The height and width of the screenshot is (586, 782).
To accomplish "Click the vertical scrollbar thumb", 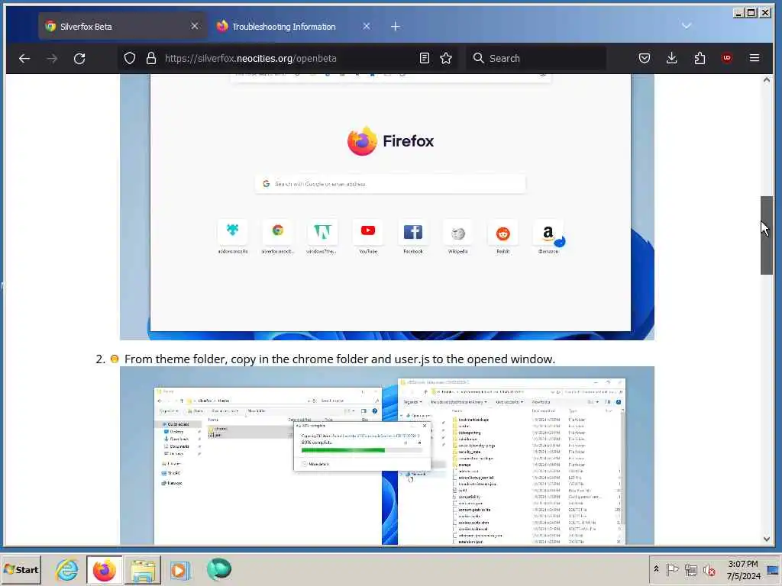I will point(767,235).
